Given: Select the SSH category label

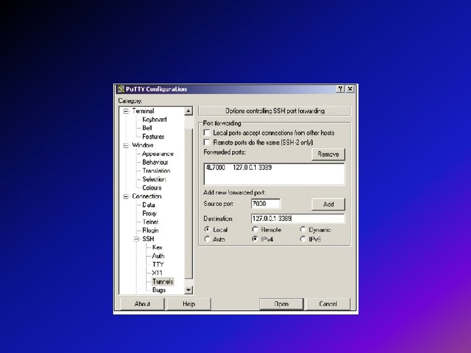Looking at the screenshot, I should pos(148,239).
